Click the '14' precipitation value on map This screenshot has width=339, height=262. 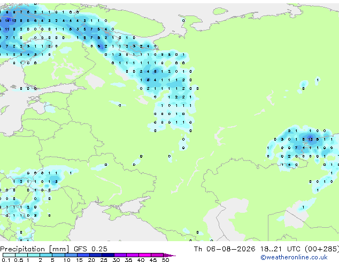pyautogui.click(x=7, y=20)
